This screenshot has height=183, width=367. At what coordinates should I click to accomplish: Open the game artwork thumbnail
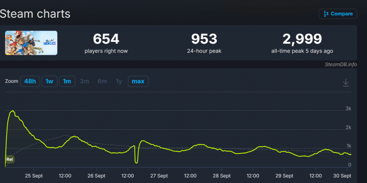31,43
